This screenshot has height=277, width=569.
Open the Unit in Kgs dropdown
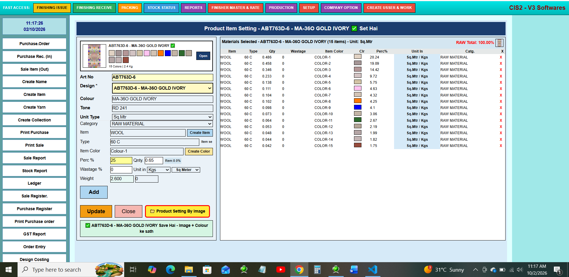[159, 170]
